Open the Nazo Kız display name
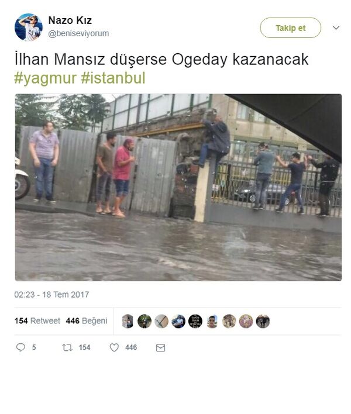The width and height of the screenshot is (351, 414). coord(70,20)
